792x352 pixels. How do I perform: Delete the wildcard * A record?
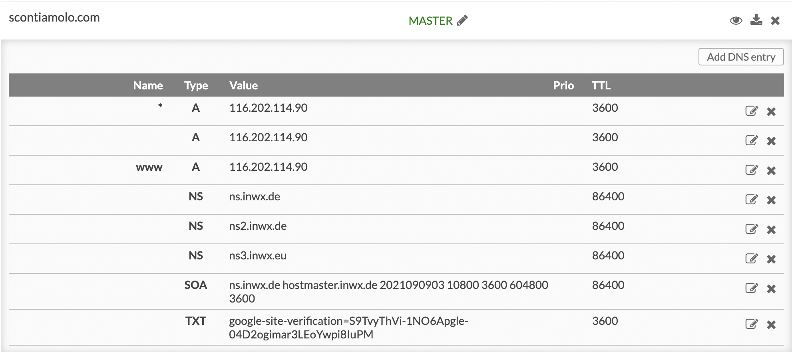771,111
